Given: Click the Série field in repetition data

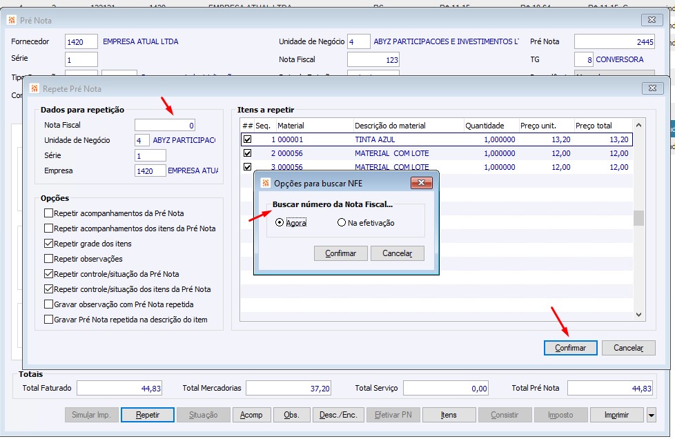Looking at the screenshot, I should pos(150,155).
